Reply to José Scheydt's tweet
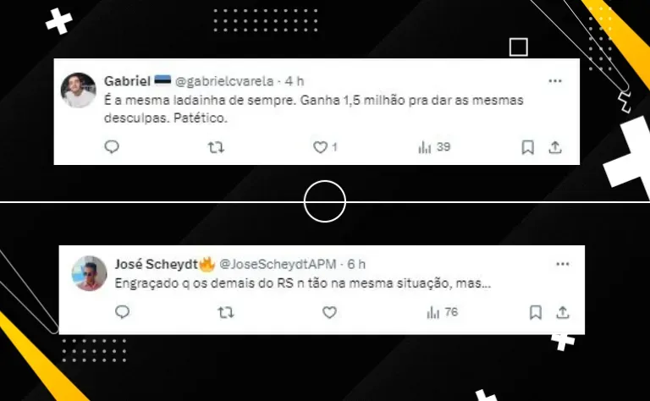The width and height of the screenshot is (650, 401). (x=122, y=312)
